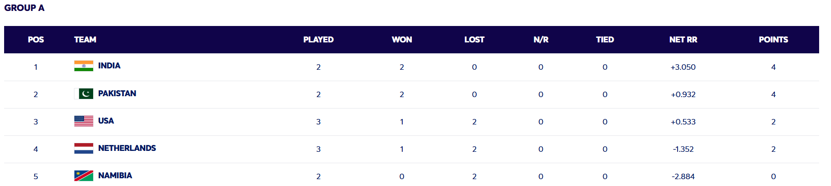Click the India flag icon

point(84,66)
